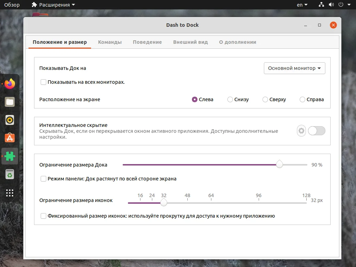
Task: Open the «Основной монитор» dropdown
Action: coord(294,68)
